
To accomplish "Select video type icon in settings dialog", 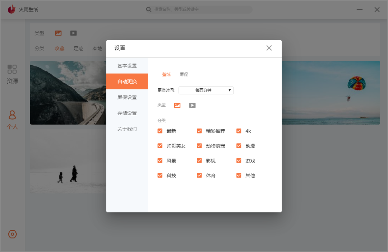I will (192, 105).
